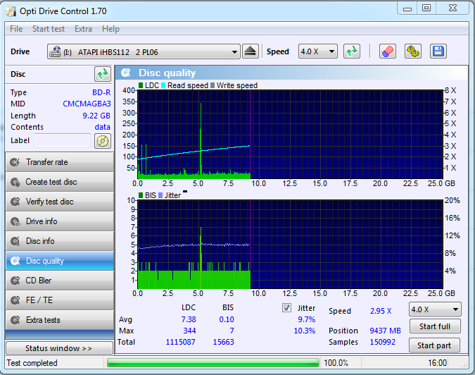
Task: Click the purple Jitter legend swatch
Action: (x=160, y=195)
